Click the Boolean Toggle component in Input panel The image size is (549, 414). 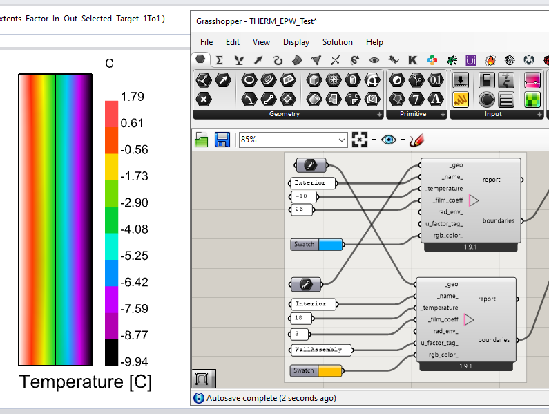click(x=485, y=80)
